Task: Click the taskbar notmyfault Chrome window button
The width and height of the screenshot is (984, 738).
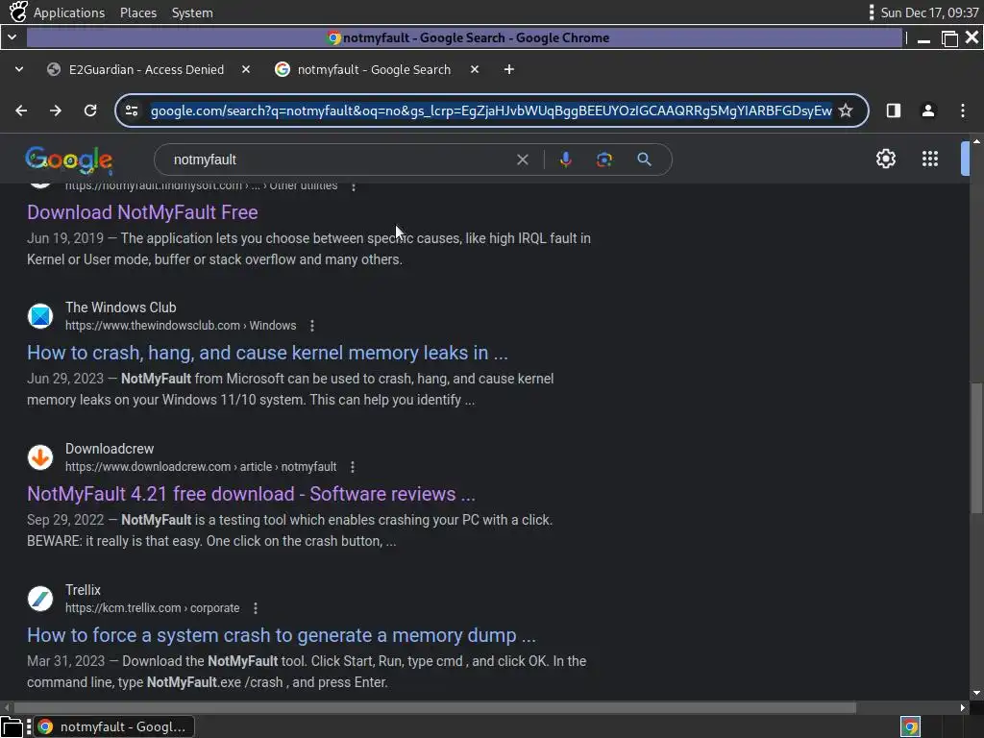Action: click(x=113, y=726)
